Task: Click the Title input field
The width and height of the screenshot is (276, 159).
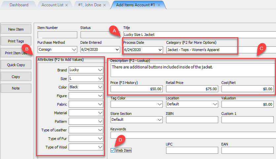Action: (x=200, y=35)
